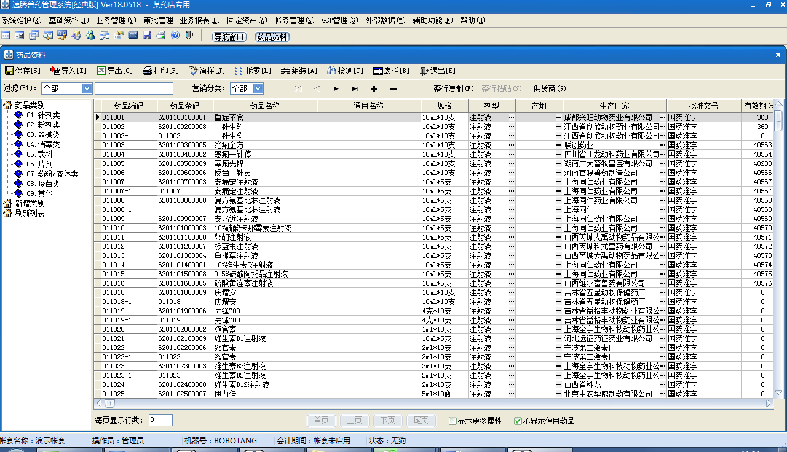
Task: Click the table's vertical scrollbar down arrow
Action: pos(778,393)
